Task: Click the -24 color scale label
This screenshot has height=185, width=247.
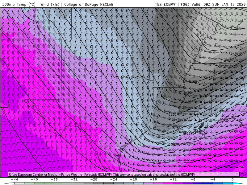Action: [114, 179]
